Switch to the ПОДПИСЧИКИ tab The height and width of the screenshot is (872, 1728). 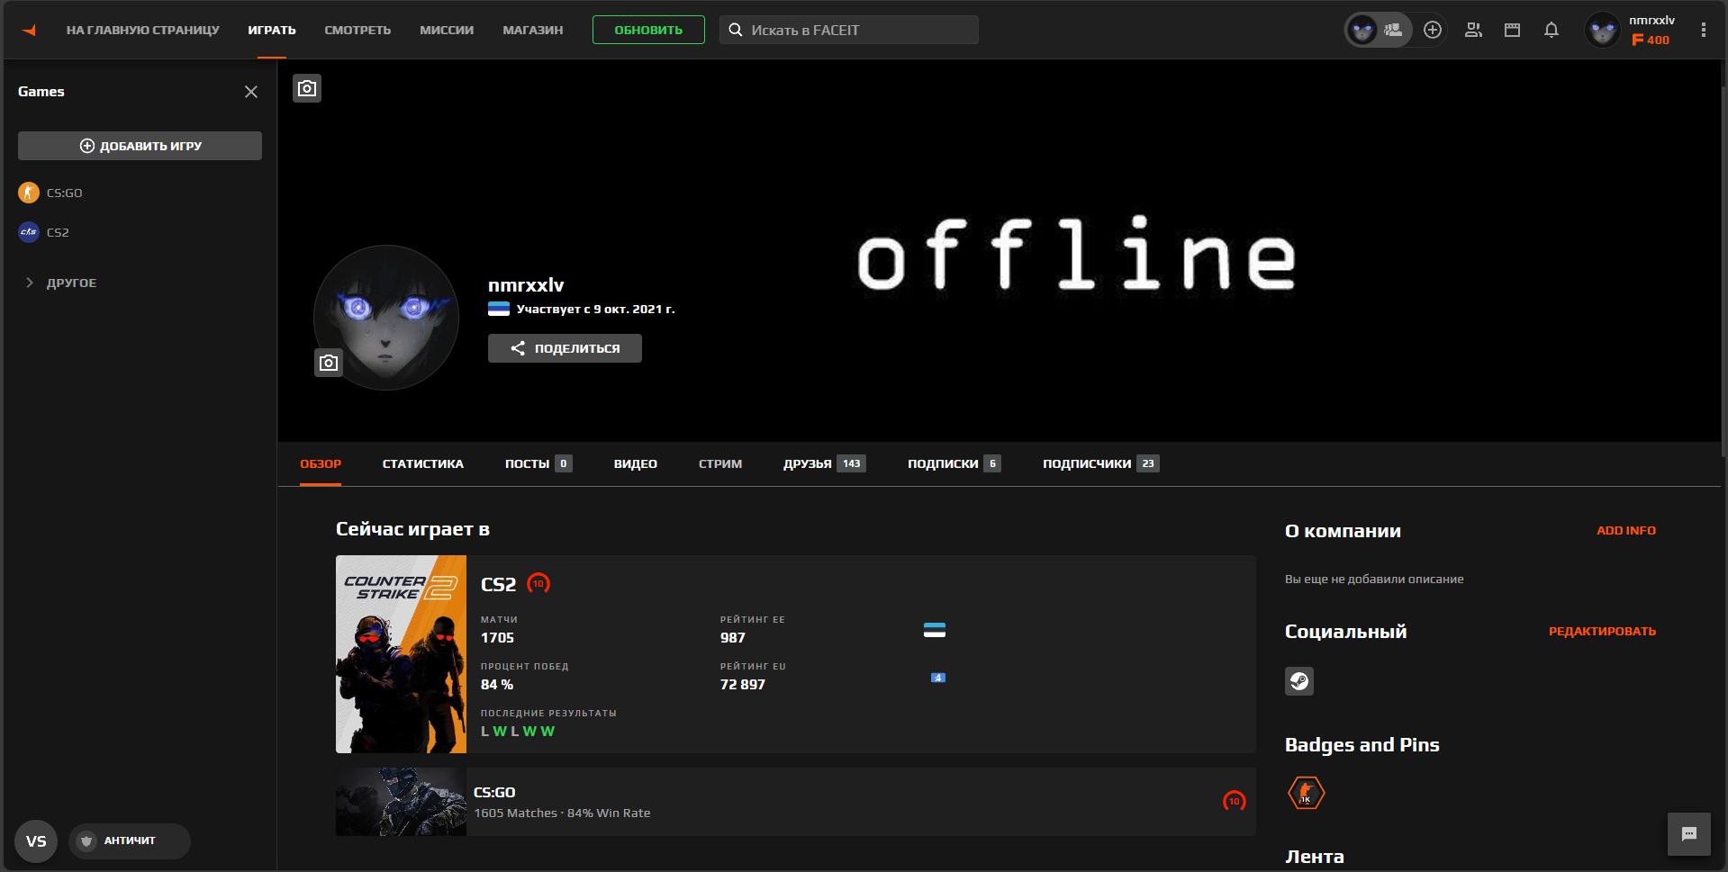(x=1101, y=463)
